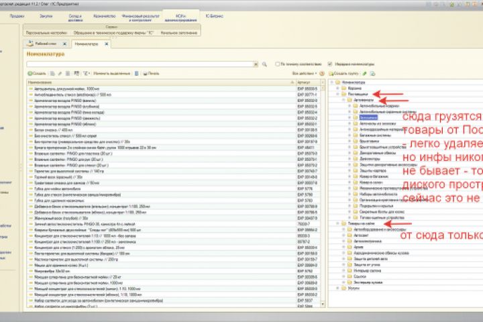
Task: Open the Все действия dropdown menu
Action: tap(305, 73)
